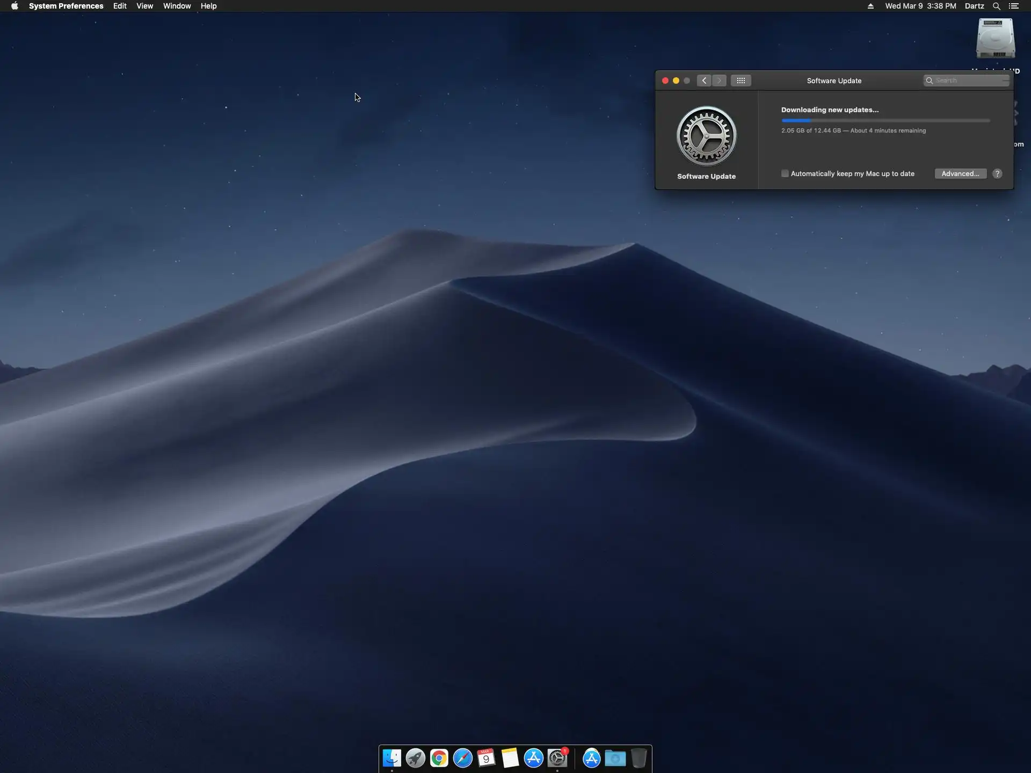Screen dimensions: 1031x773
Task: Open Finder from the dock
Action: click(x=391, y=758)
